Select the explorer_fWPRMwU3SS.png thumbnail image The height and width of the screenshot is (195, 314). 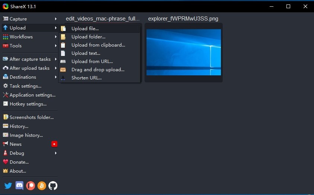(184, 52)
